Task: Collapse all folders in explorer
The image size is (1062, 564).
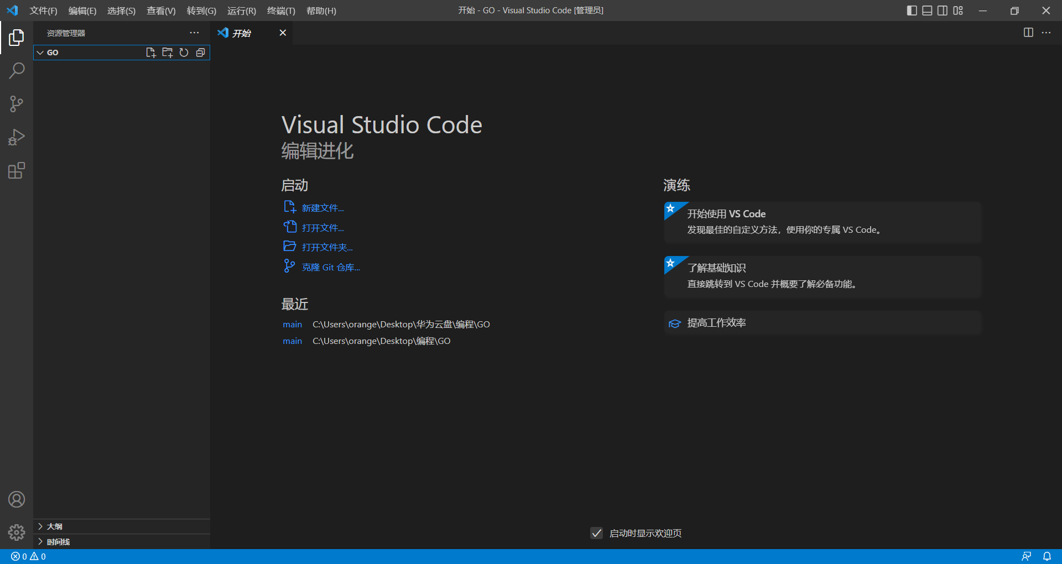Action: tap(200, 53)
